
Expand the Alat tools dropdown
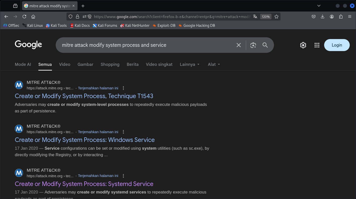pyautogui.click(x=214, y=64)
